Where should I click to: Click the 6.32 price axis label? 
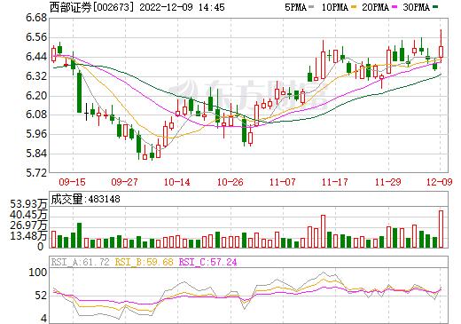(x=36, y=76)
